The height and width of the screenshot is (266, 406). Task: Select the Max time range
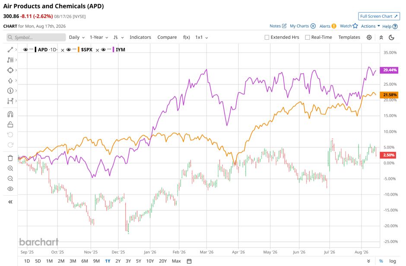pos(176,261)
